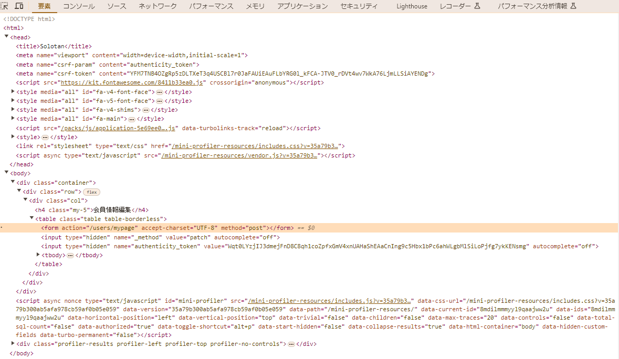This screenshot has height=359, width=619.
Task: Click ellipsis of the tbody element
Action: [70, 256]
